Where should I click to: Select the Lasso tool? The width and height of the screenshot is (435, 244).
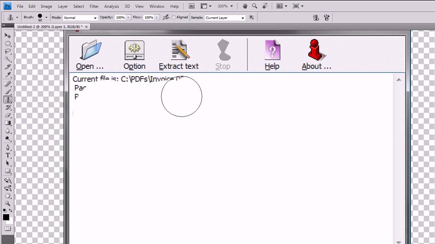pyautogui.click(x=7, y=52)
